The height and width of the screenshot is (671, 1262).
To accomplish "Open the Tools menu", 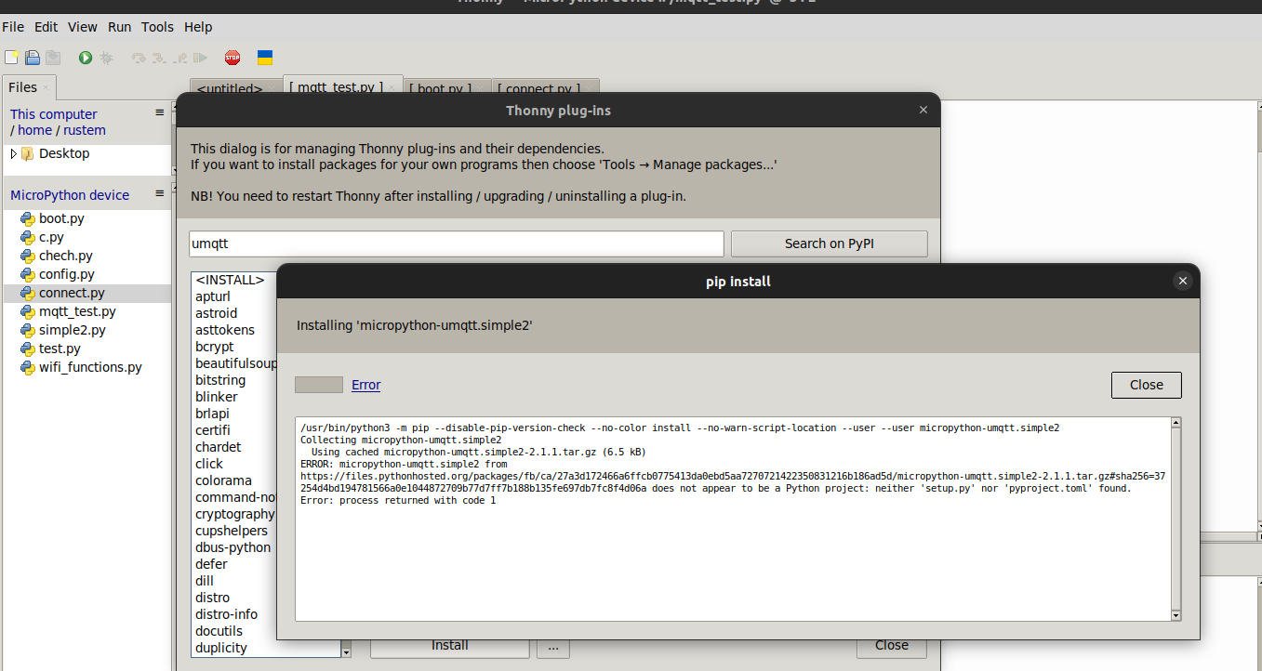I will click(156, 27).
